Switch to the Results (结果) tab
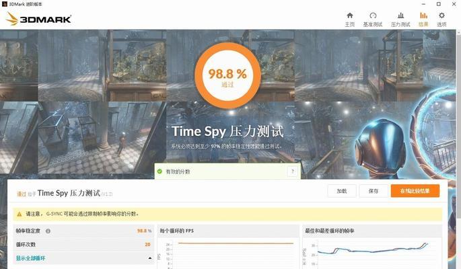Viewport: 461px width, 269px height. pyautogui.click(x=423, y=20)
